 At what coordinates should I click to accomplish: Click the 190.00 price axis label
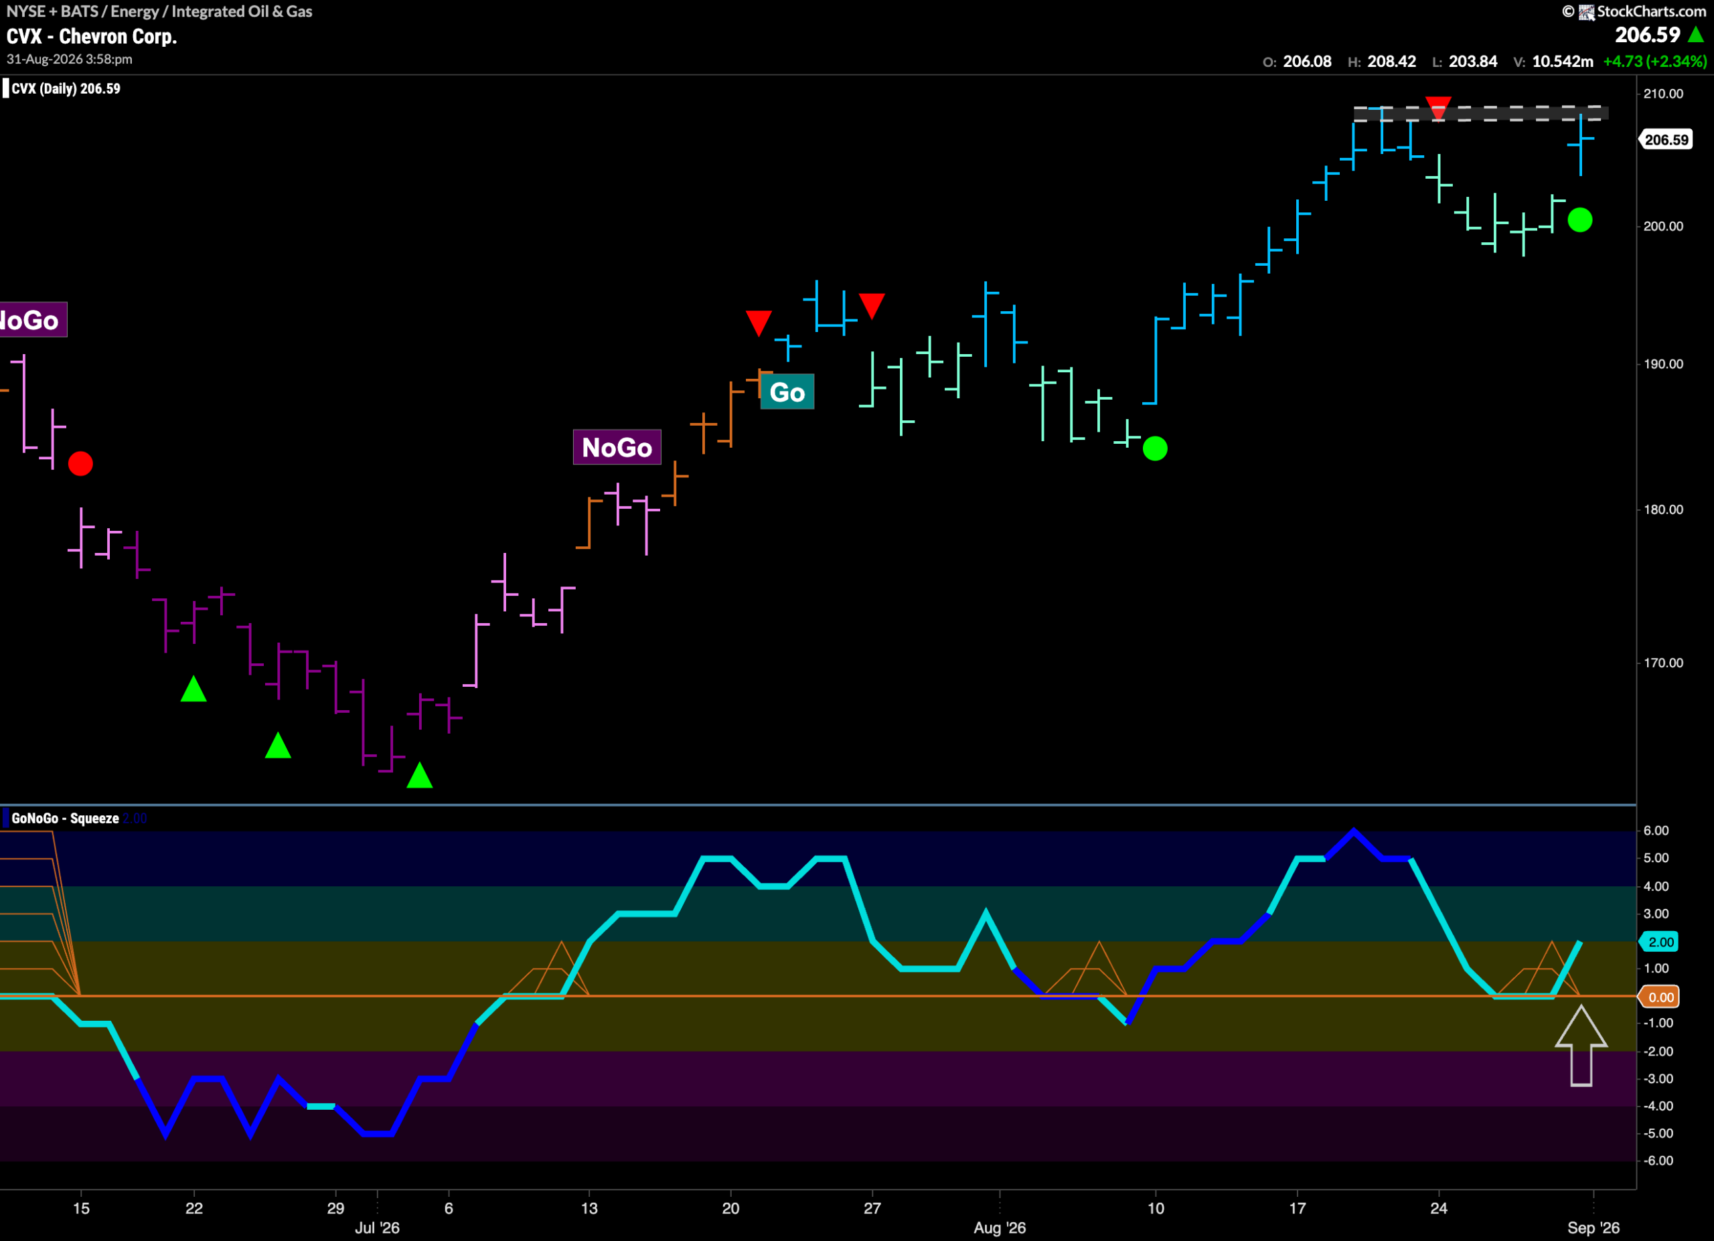[1663, 363]
